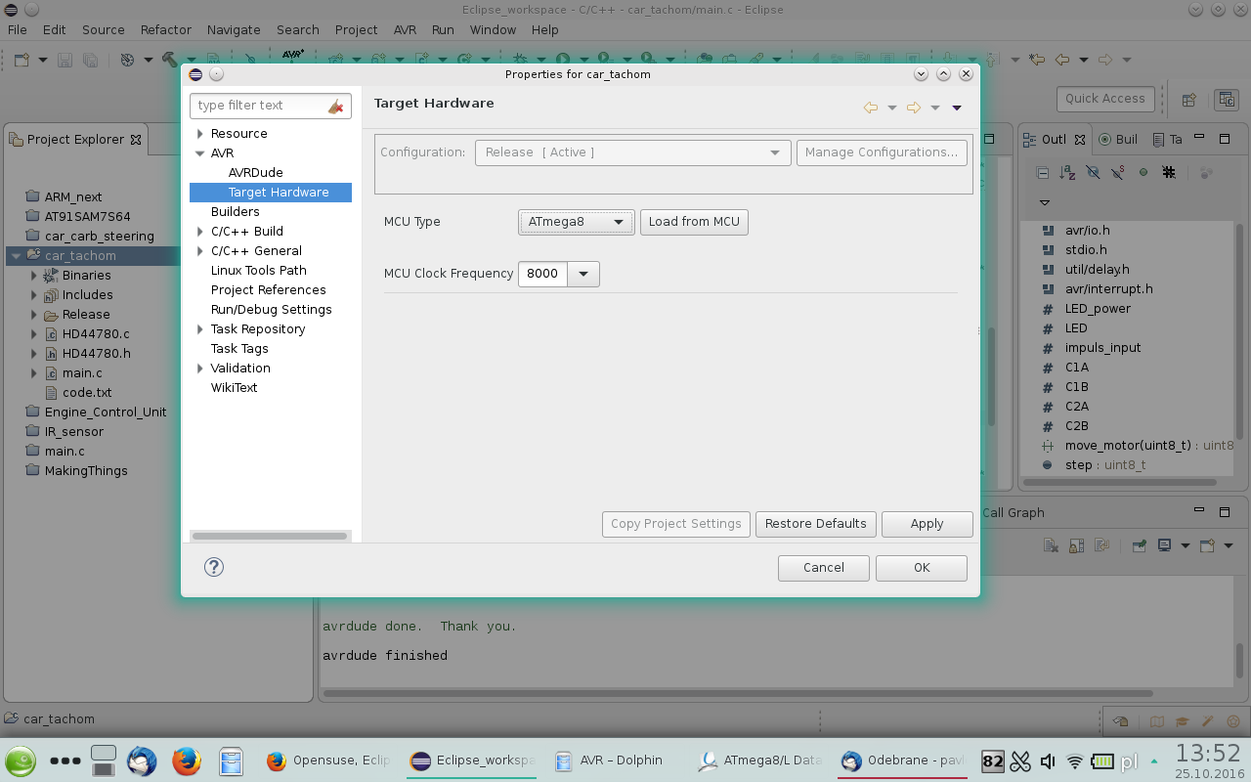
Task: Select main.c under car_tachom in Project Explorer
Action: (x=82, y=373)
